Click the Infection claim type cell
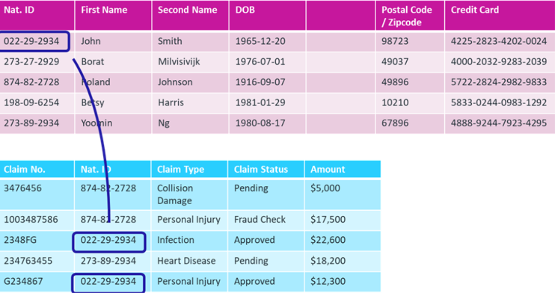The height and width of the screenshot is (293, 555). click(x=176, y=240)
